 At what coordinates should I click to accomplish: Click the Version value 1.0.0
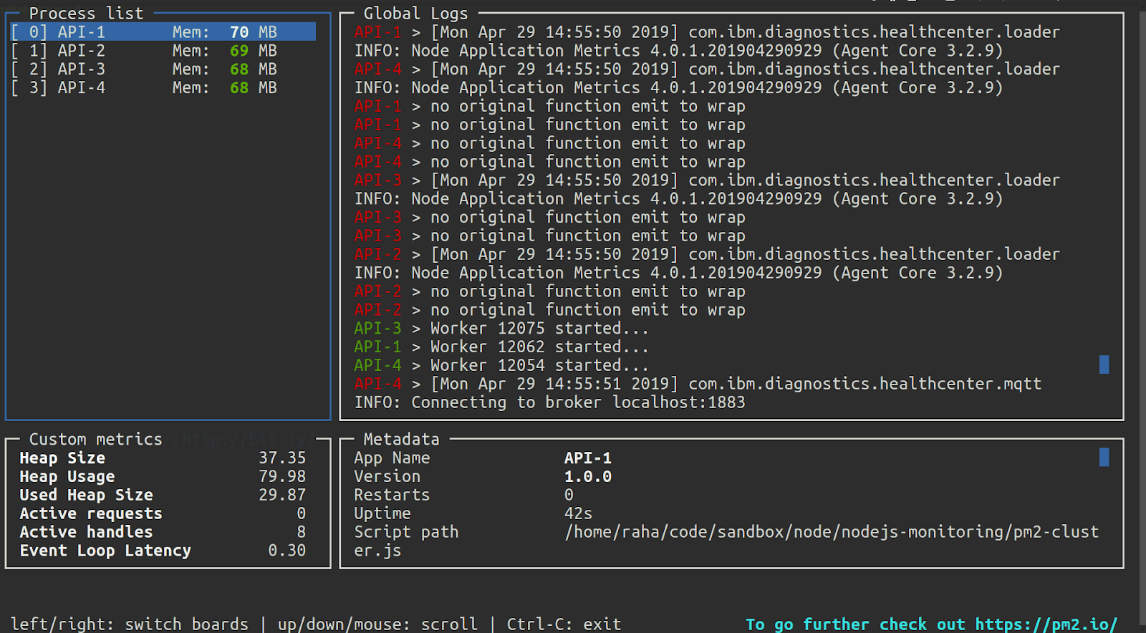tap(587, 477)
